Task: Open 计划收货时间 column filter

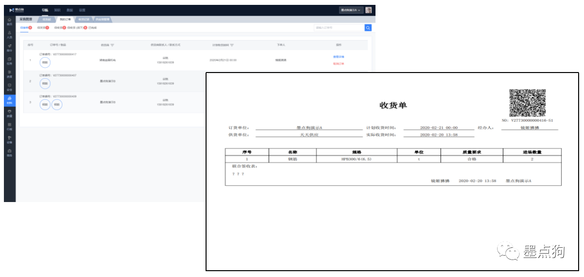Action: [x=231, y=45]
